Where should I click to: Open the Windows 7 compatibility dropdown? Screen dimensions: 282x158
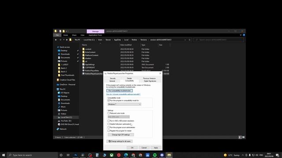(x=124, y=104)
